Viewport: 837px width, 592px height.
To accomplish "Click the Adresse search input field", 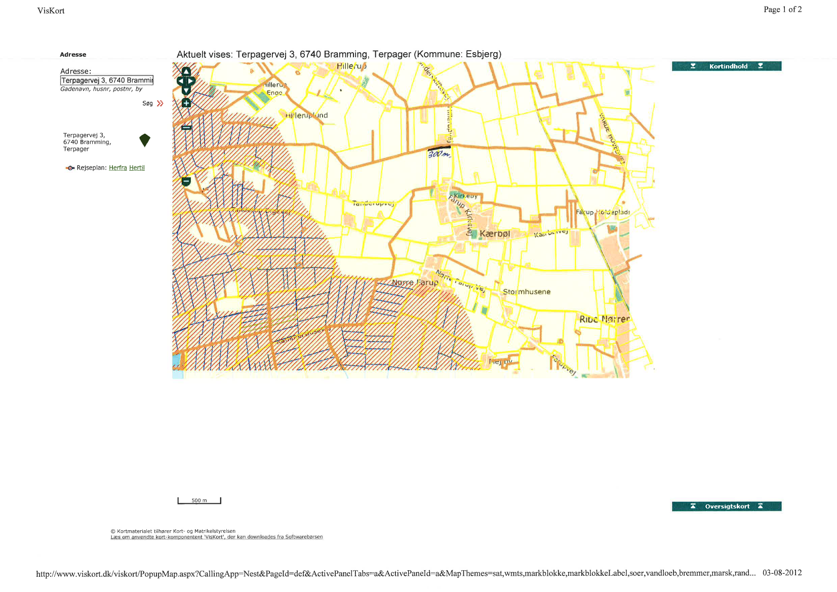I will (x=107, y=81).
